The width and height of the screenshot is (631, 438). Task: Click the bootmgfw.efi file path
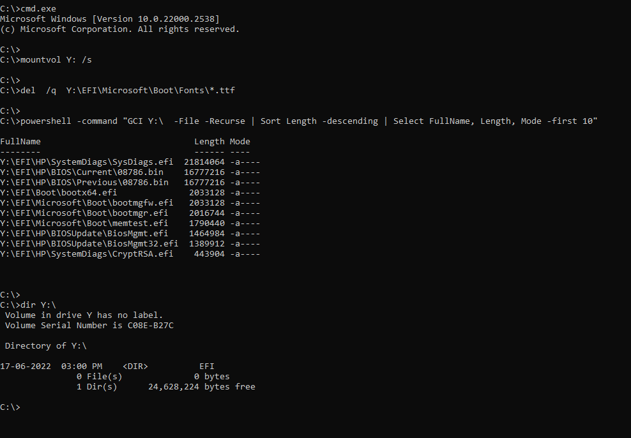coord(86,202)
